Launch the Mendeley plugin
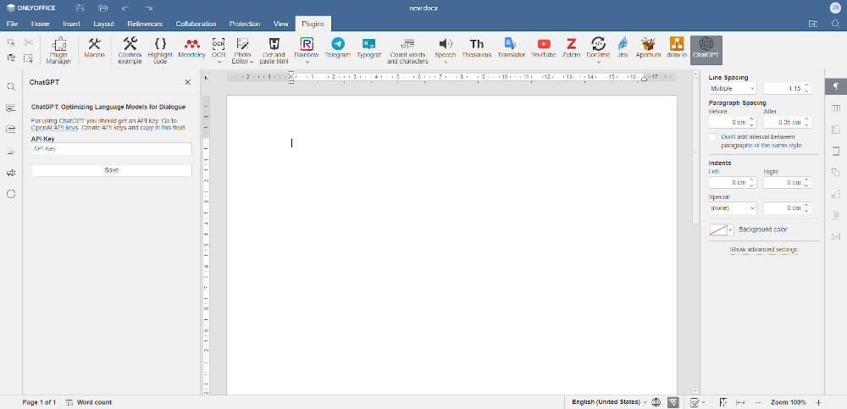Viewport: 847px width, 409px height. point(191,47)
